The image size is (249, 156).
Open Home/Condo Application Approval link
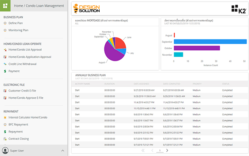30,57
